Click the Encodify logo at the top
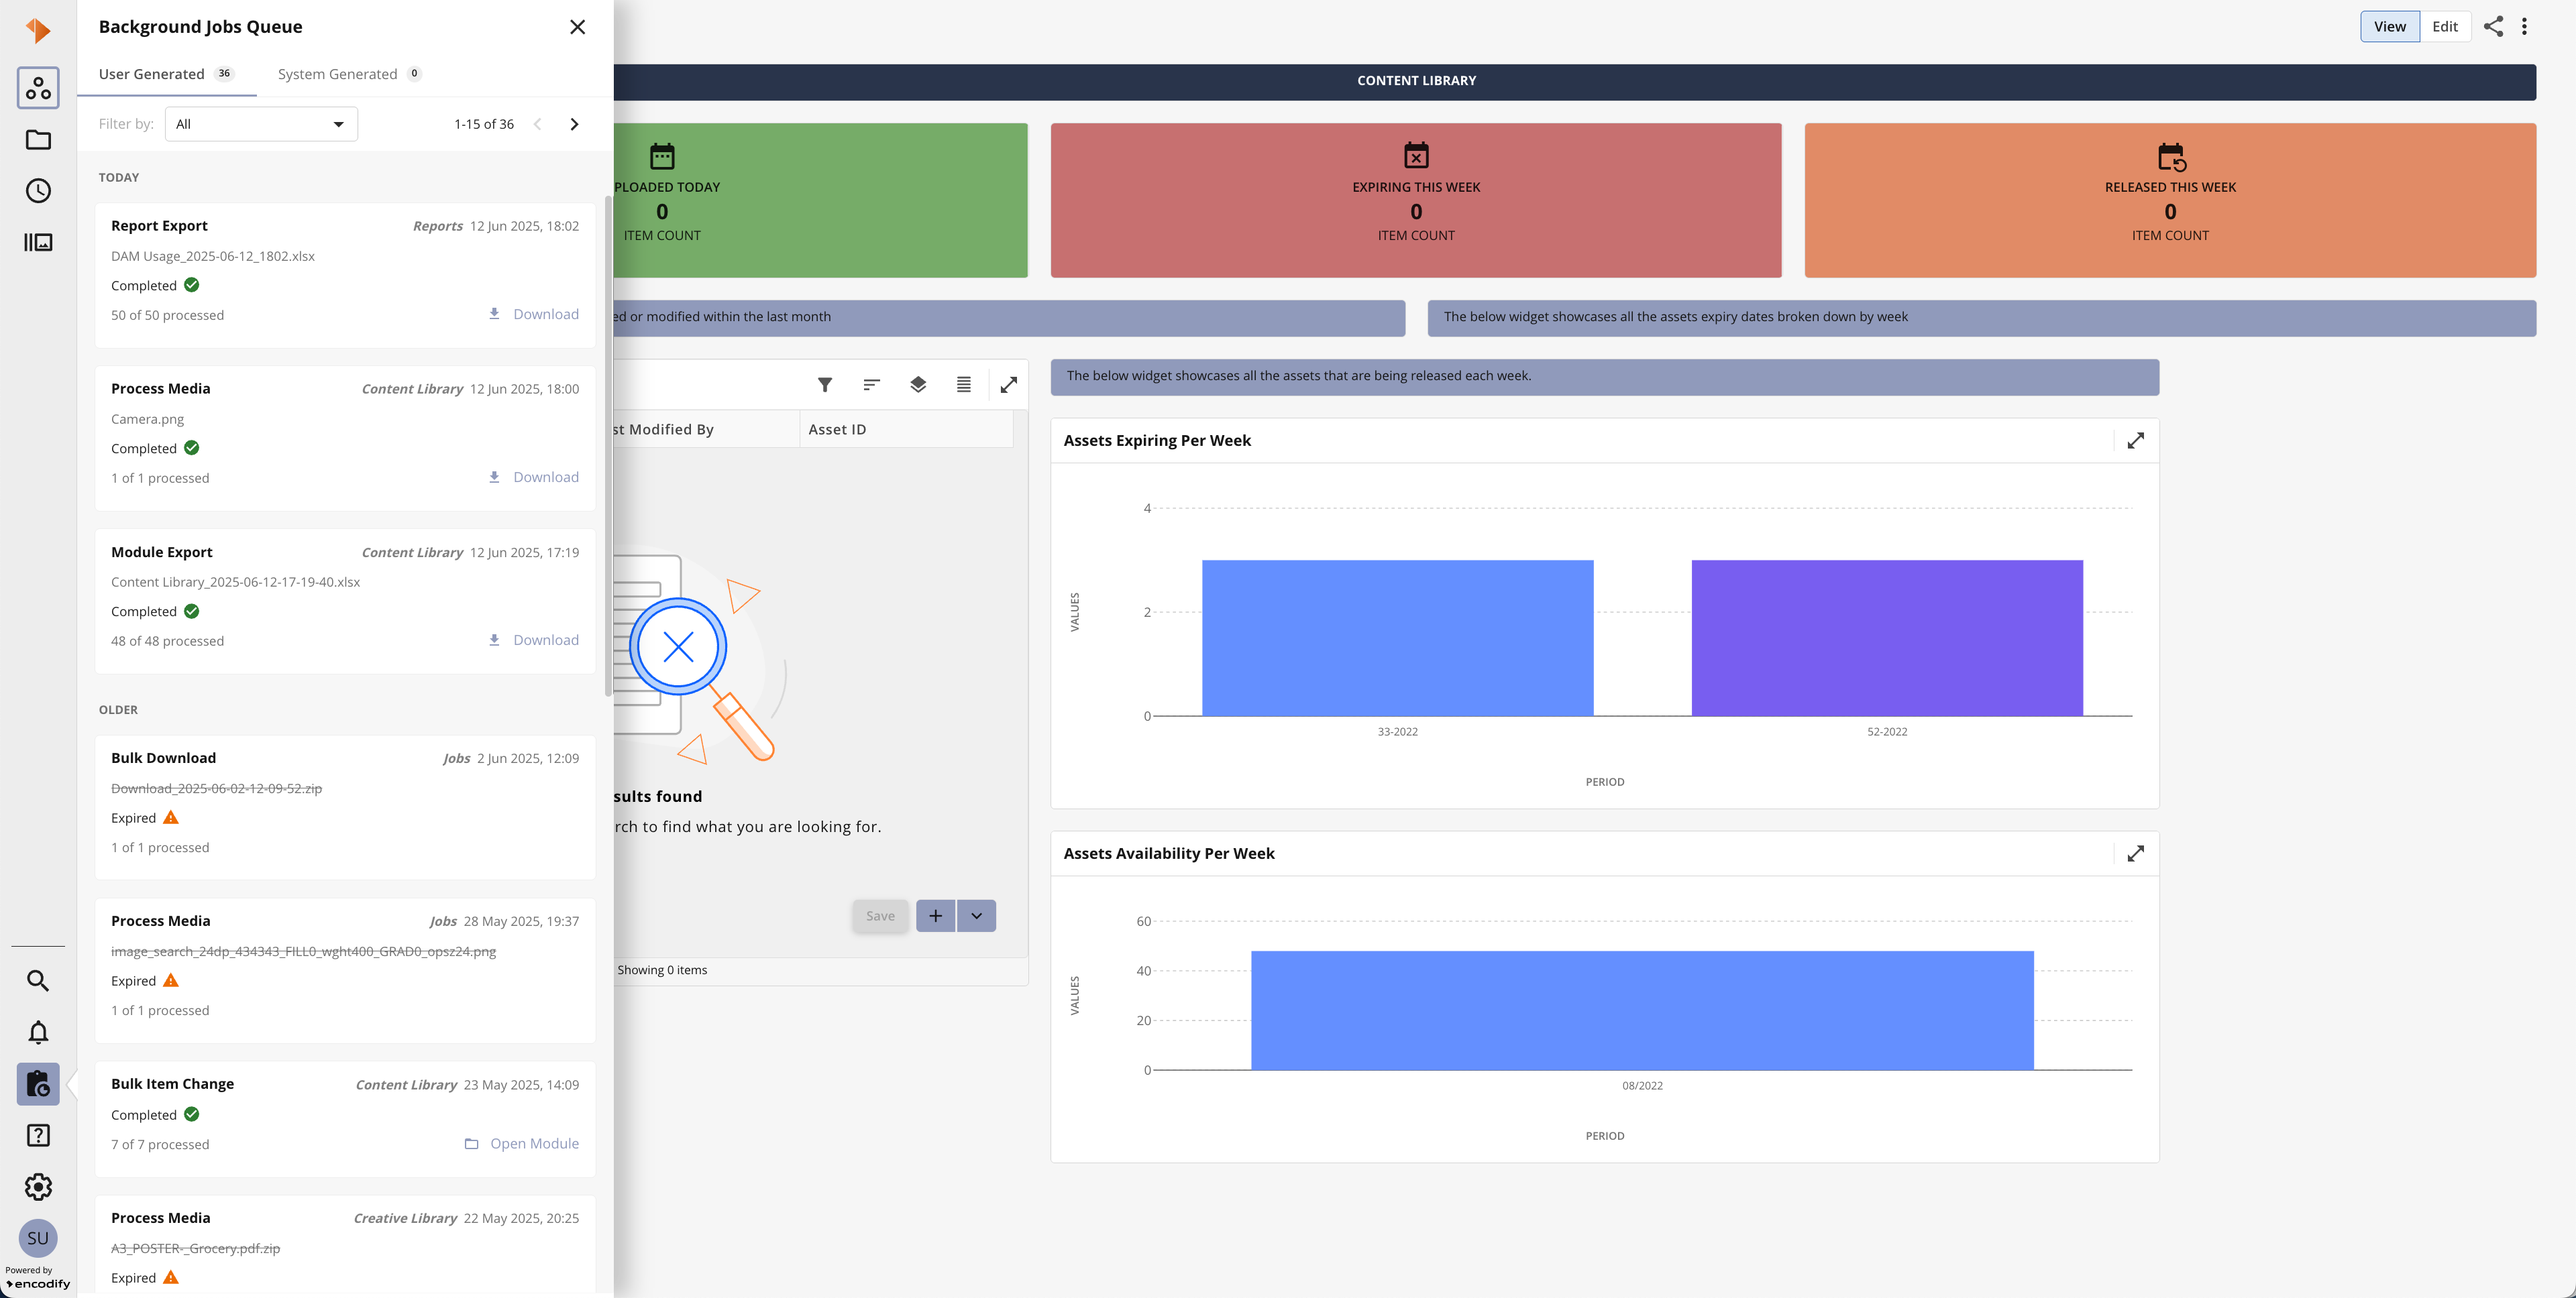Screen dimensions: 2576x1298 38,30
